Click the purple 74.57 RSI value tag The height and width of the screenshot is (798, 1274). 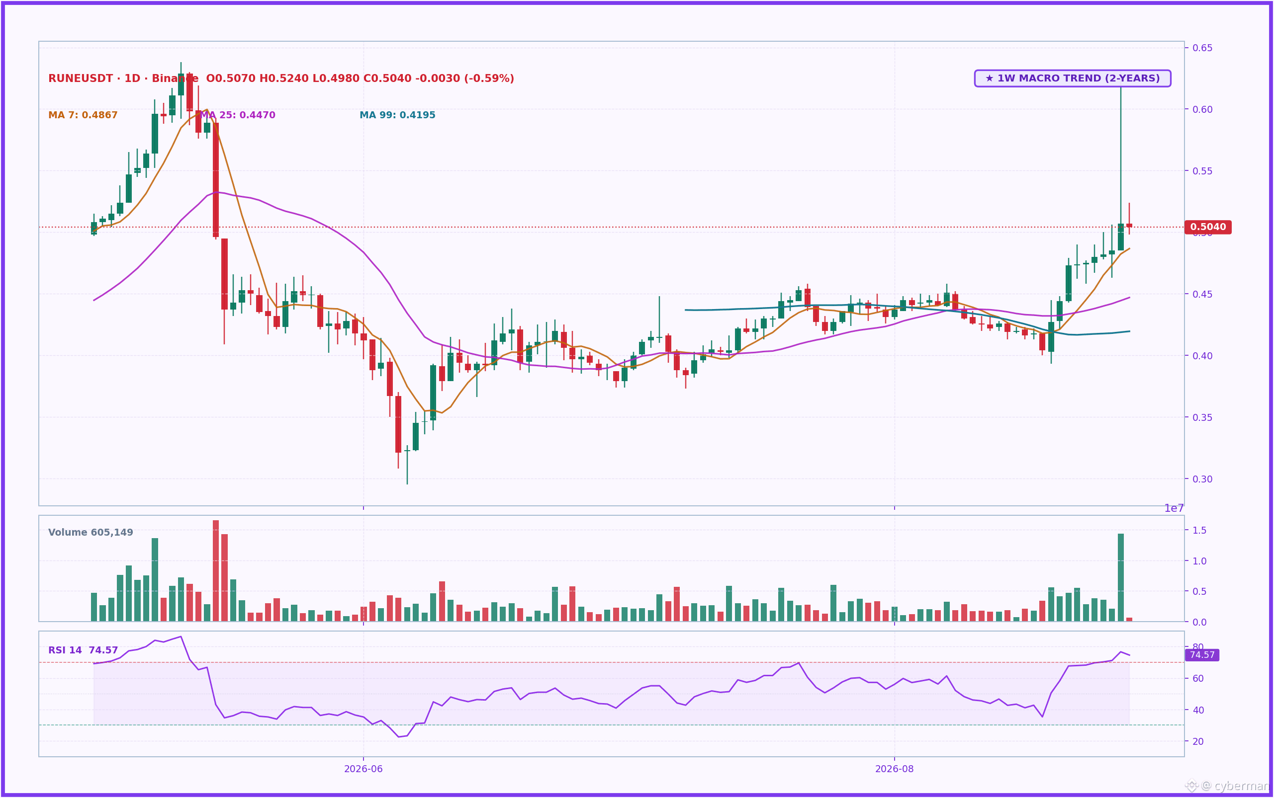click(x=1202, y=655)
